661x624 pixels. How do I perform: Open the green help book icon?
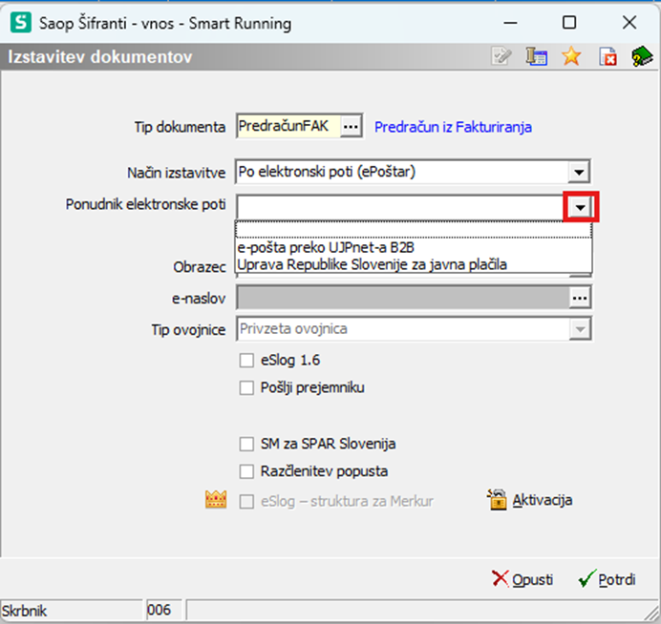tap(642, 56)
